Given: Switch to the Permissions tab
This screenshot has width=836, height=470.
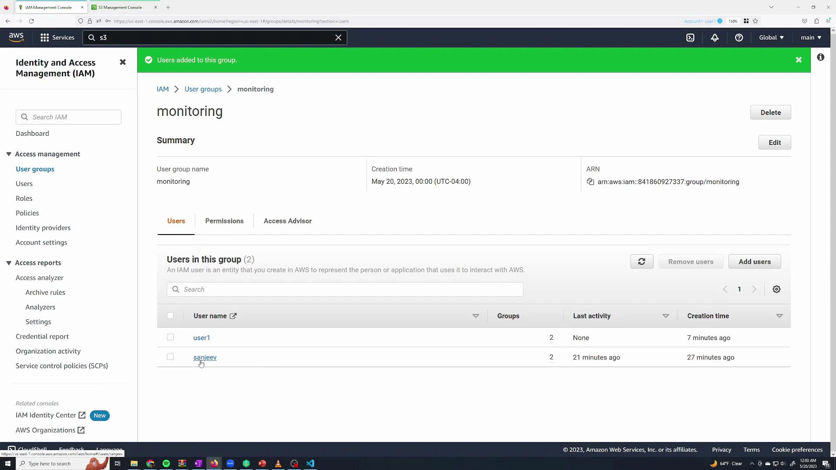Looking at the screenshot, I should (x=224, y=221).
